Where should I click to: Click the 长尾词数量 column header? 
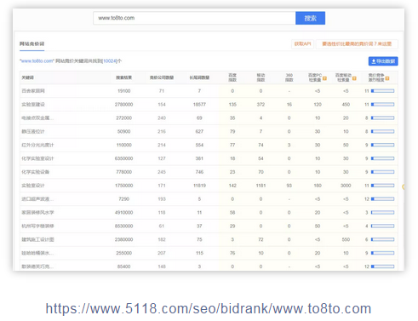coord(199,77)
